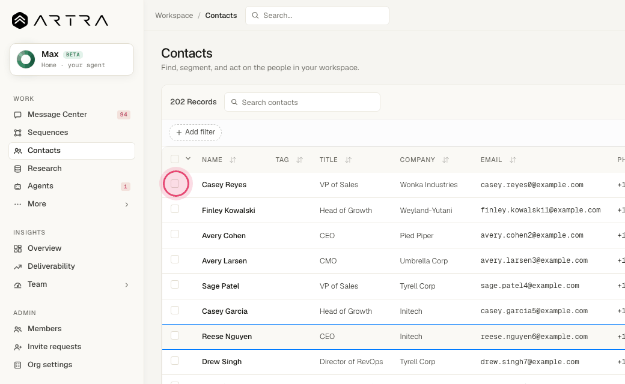625x384 pixels.
Task: Click Pied Piper company cell
Action: 416,236
